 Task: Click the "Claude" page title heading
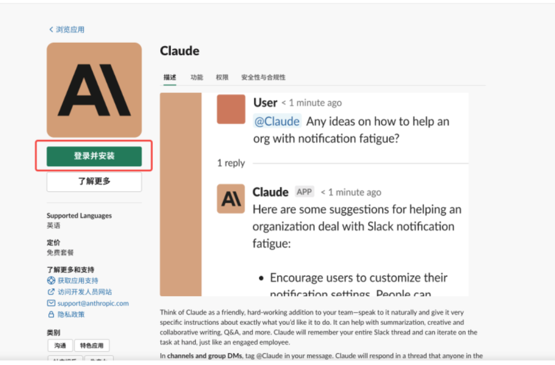click(x=180, y=51)
